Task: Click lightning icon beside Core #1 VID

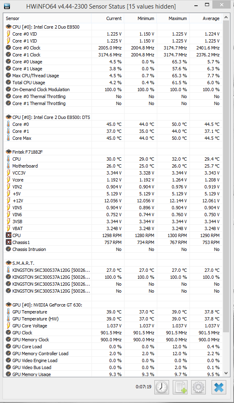Action: click(x=9, y=40)
